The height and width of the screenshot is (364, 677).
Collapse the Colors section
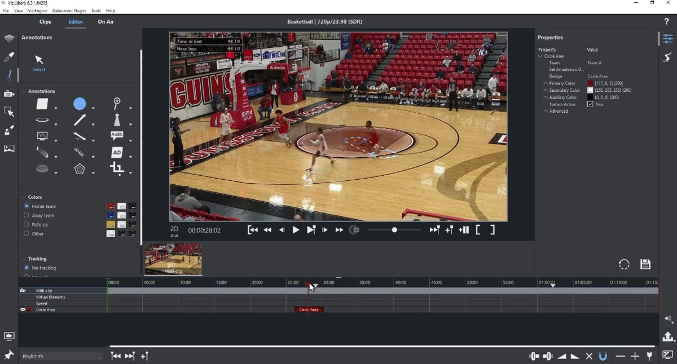[x=24, y=197]
